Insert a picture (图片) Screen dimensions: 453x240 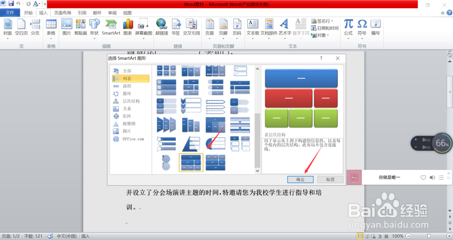point(67,28)
